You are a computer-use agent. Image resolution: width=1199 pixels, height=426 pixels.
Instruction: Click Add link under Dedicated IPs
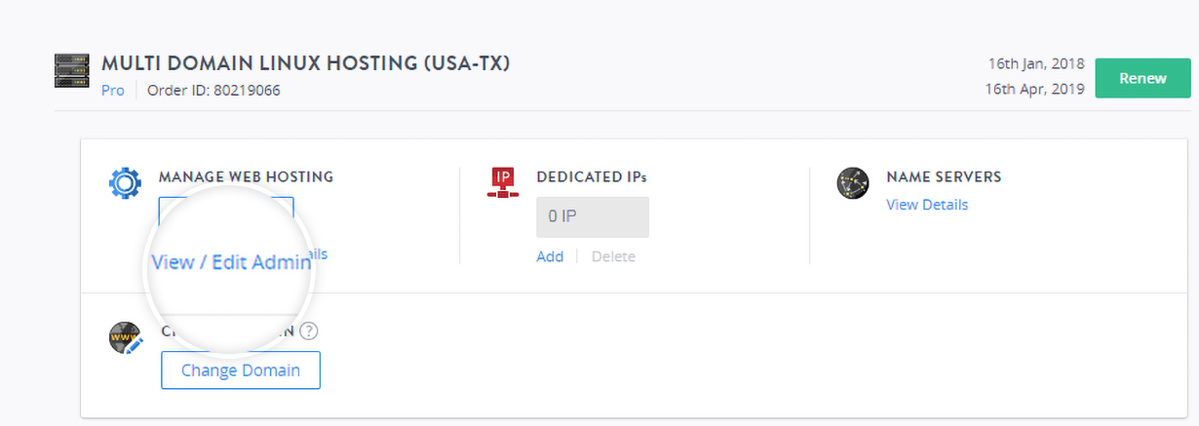(549, 256)
